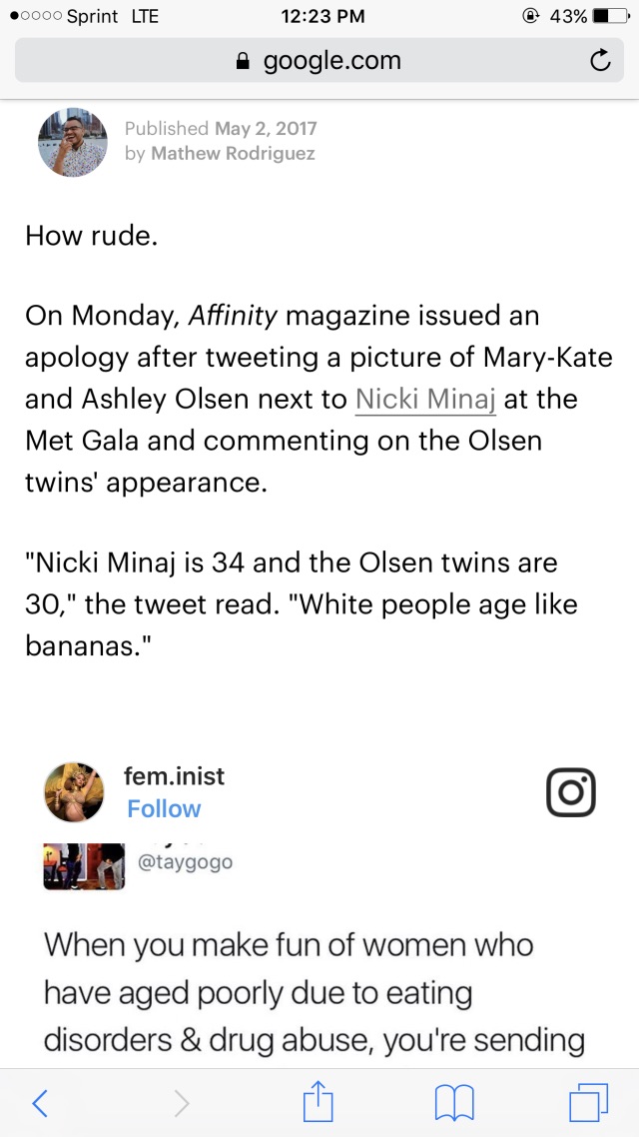Screen dimensions: 639x1137
Task: Tap the google.com address bar
Action: (319, 61)
